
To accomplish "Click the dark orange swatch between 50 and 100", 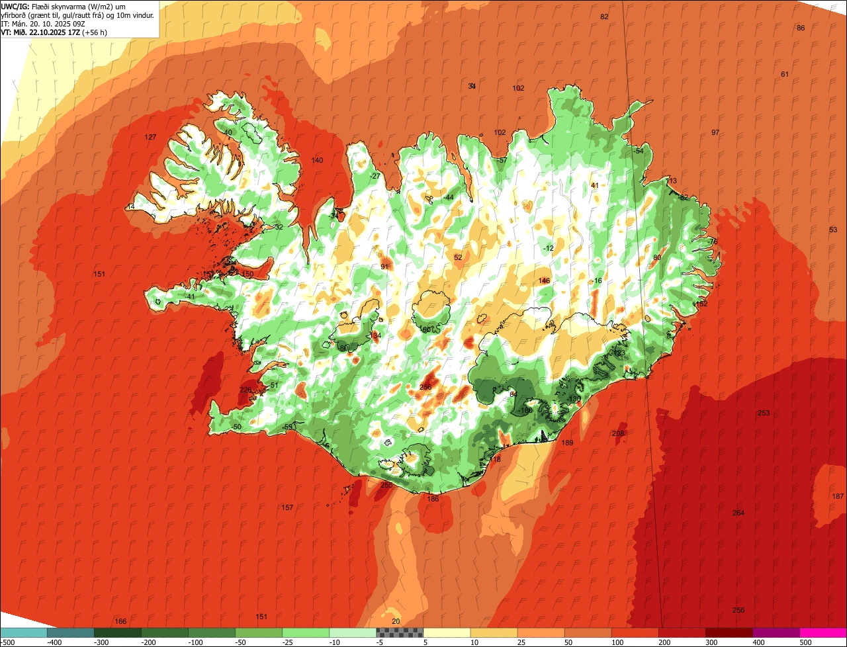I will pyautogui.click(x=588, y=632).
